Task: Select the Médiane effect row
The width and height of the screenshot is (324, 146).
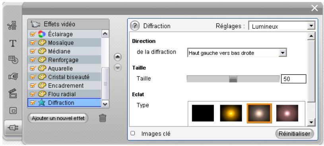Action: click(64, 51)
